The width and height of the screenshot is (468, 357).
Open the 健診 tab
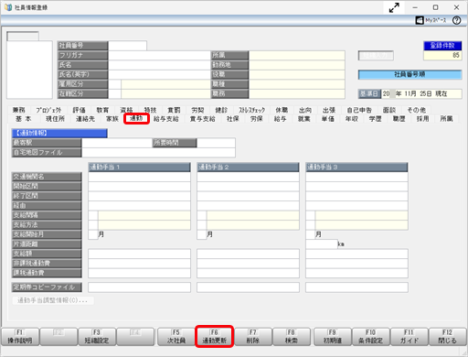click(x=221, y=110)
